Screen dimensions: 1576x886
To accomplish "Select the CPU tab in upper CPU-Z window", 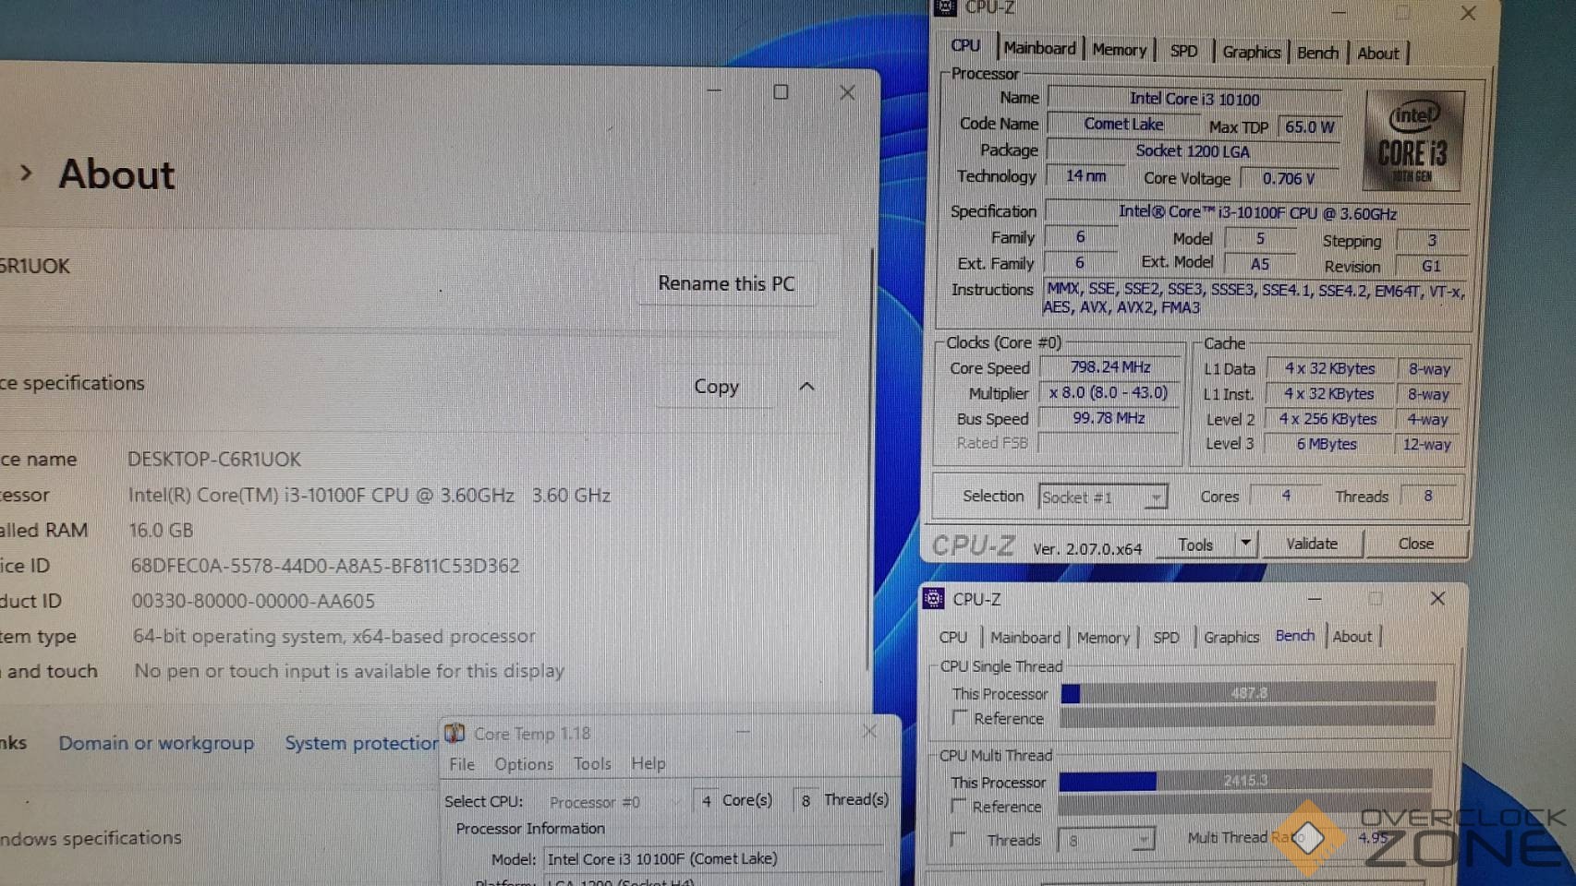I will pyautogui.click(x=965, y=45).
